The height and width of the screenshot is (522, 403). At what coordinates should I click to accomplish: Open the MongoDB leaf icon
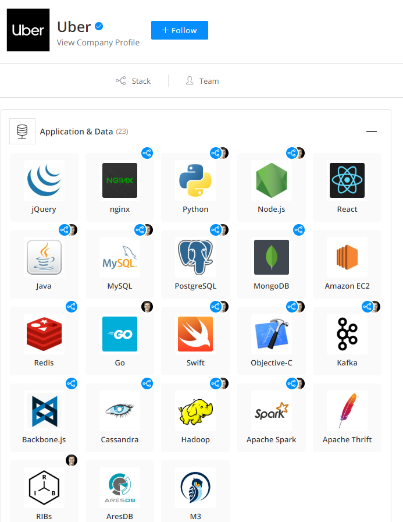[x=271, y=257]
